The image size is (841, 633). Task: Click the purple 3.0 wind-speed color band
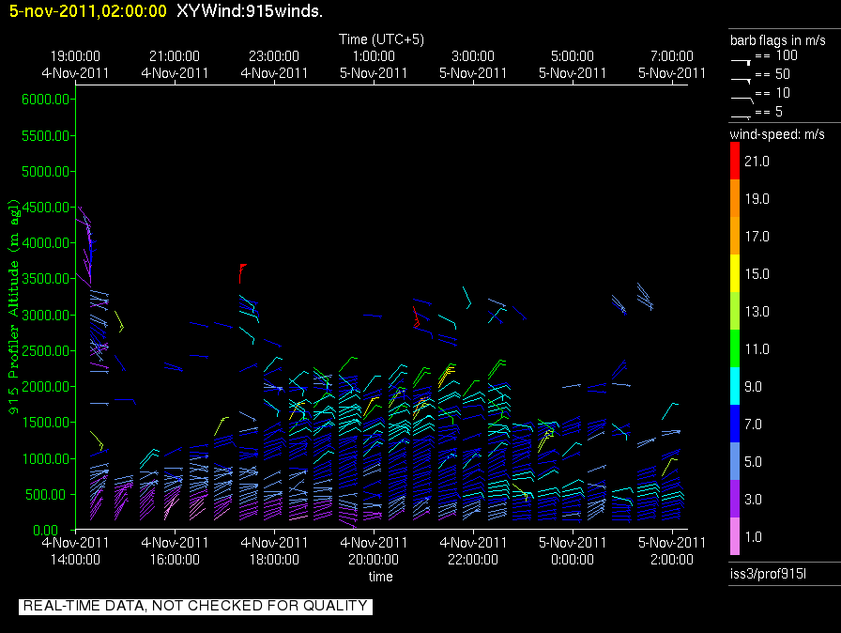tap(735, 499)
